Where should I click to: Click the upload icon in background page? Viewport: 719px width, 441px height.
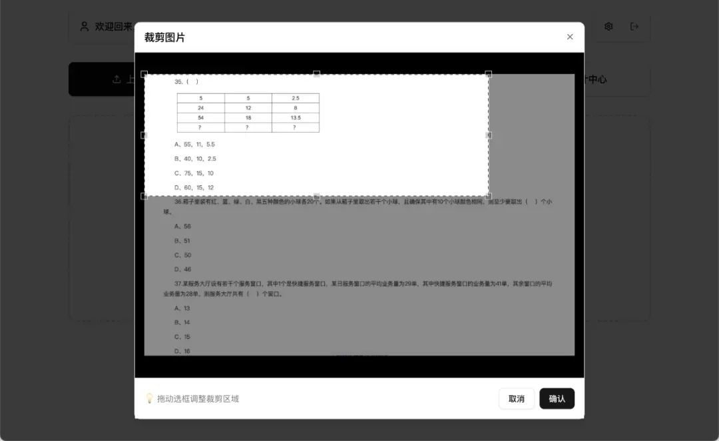coord(117,79)
